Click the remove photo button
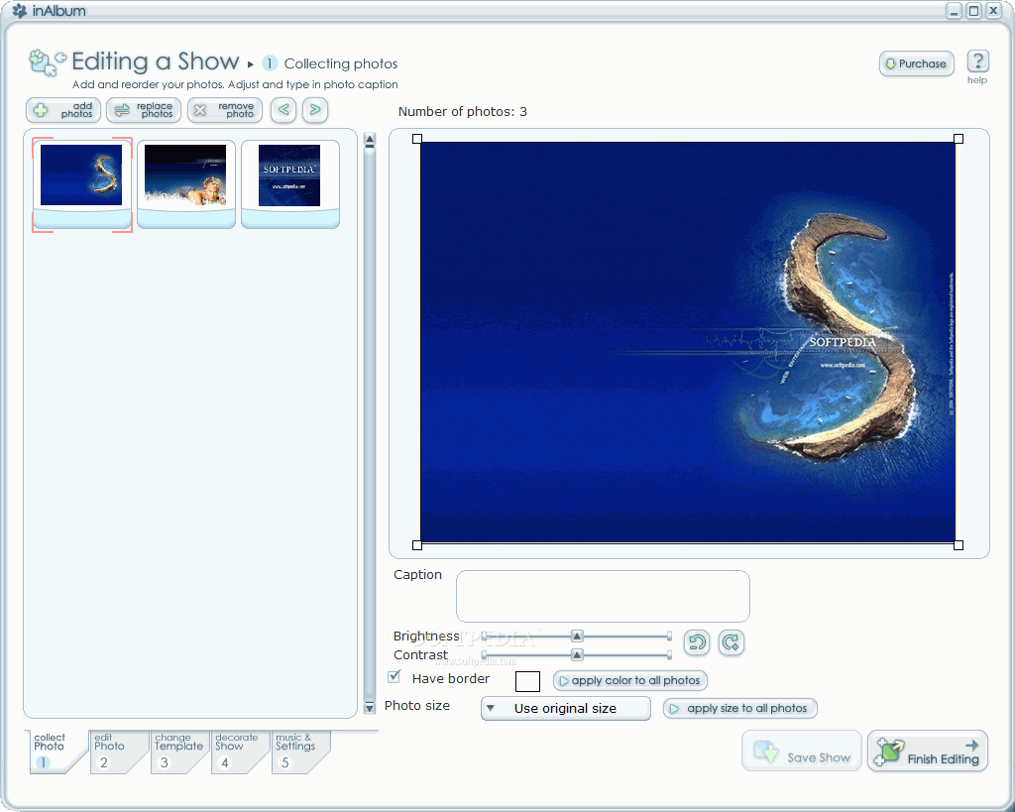Image resolution: width=1015 pixels, height=812 pixels. (x=225, y=110)
